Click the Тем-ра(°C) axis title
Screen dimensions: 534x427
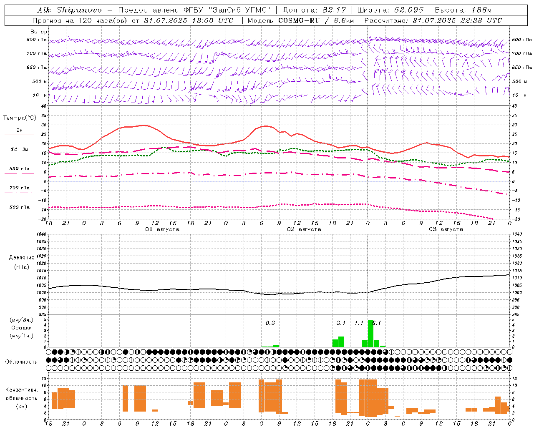20,118
